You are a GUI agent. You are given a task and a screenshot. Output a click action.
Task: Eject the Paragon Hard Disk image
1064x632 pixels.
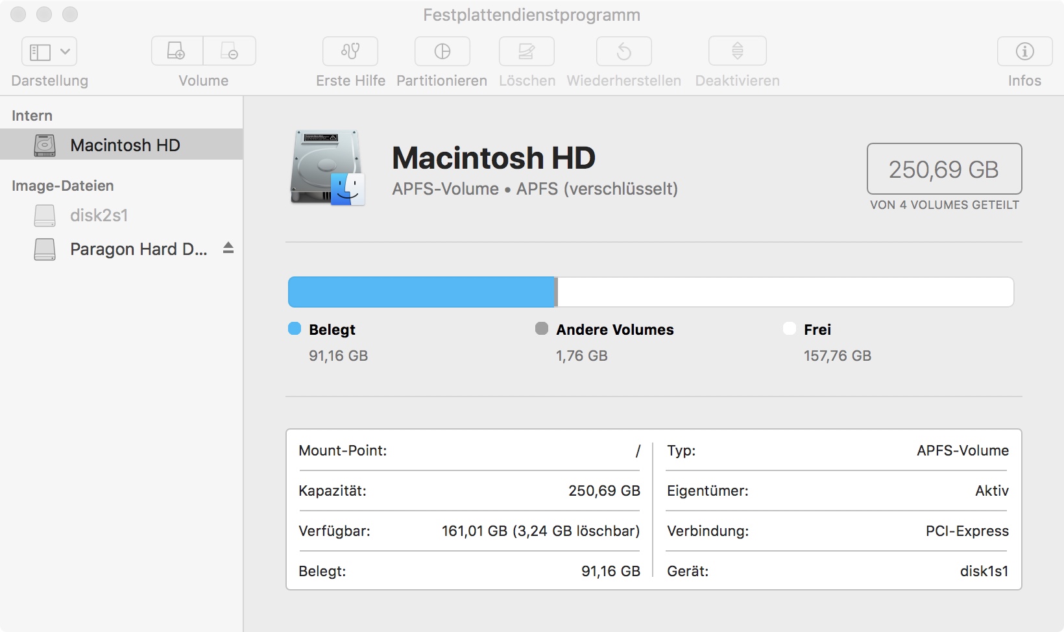[228, 248]
